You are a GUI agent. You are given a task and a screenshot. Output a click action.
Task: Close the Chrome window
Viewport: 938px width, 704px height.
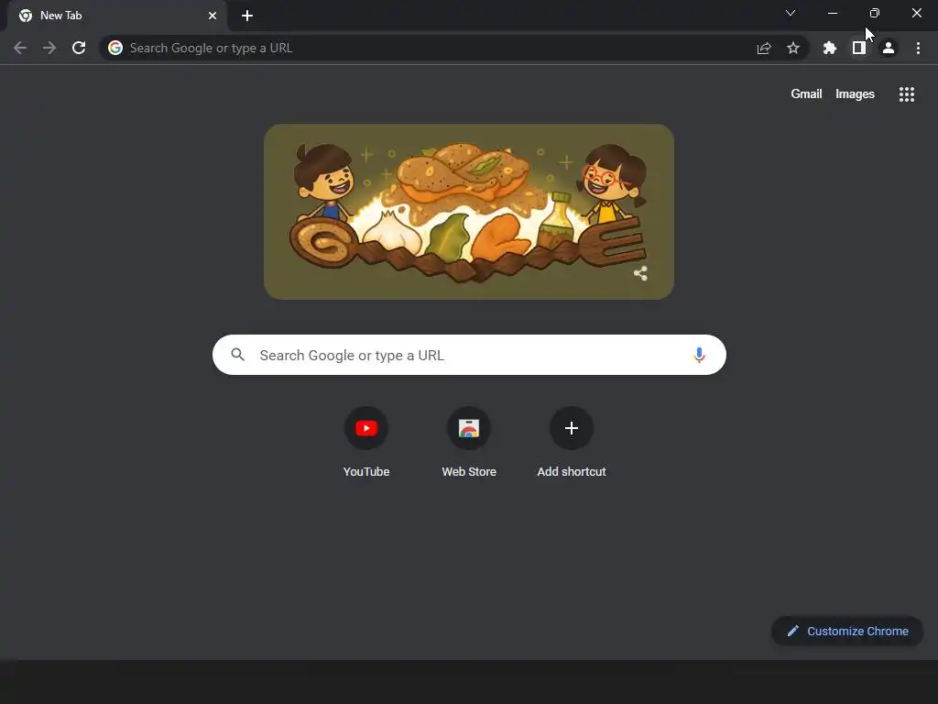coord(916,13)
